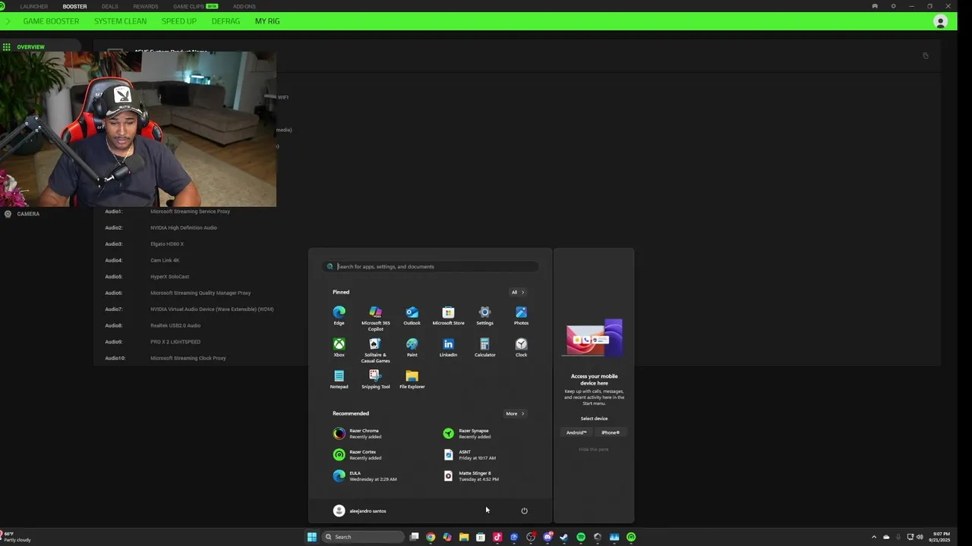Viewport: 972px width, 546px height.
Task: Select Defrag in green submenu
Action: tap(226, 21)
